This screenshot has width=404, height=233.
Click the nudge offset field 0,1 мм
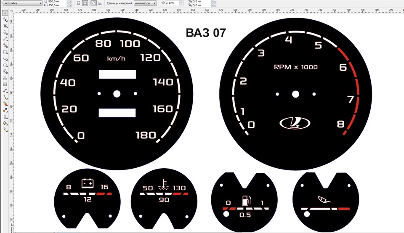click(x=172, y=3)
